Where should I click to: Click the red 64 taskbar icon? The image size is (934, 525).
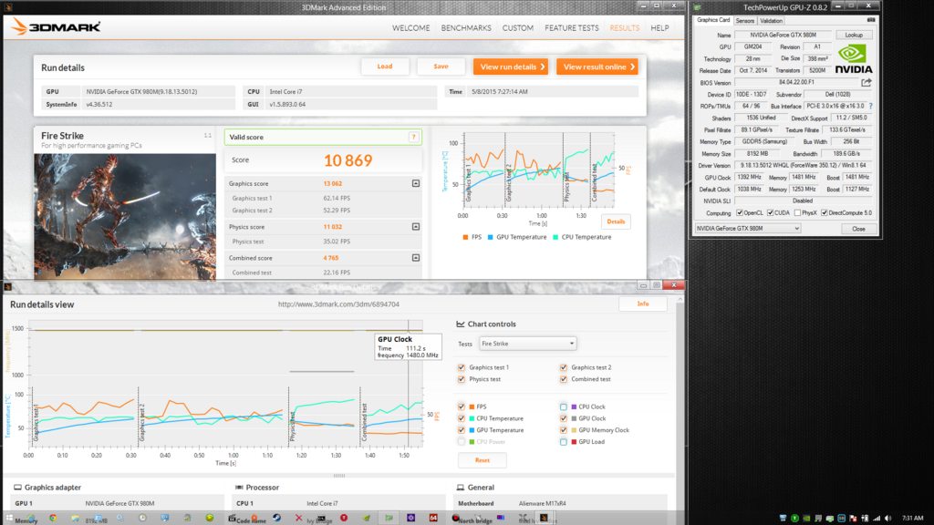coord(433,518)
